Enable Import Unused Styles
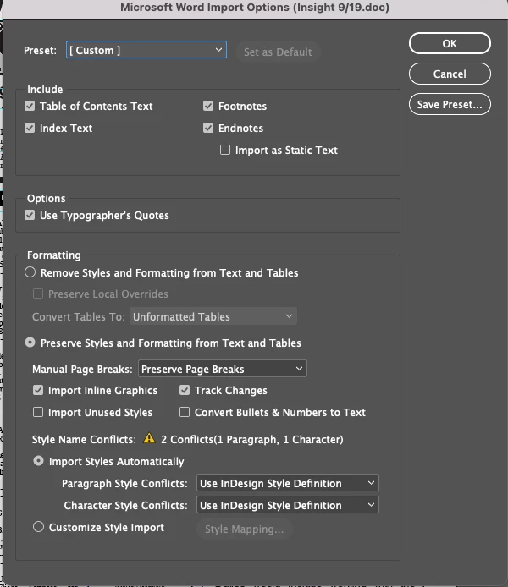Screen dimensions: 508x587 point(38,412)
